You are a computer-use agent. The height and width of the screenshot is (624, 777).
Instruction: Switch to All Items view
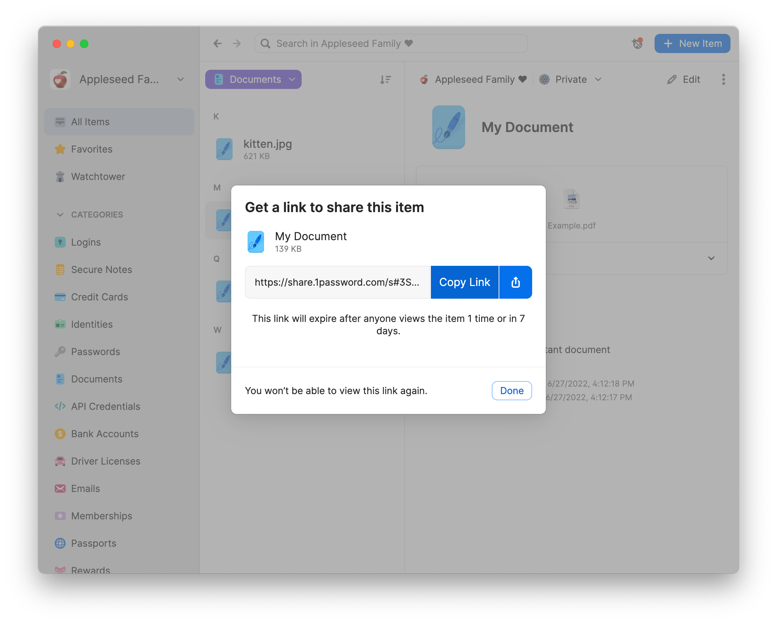click(90, 121)
